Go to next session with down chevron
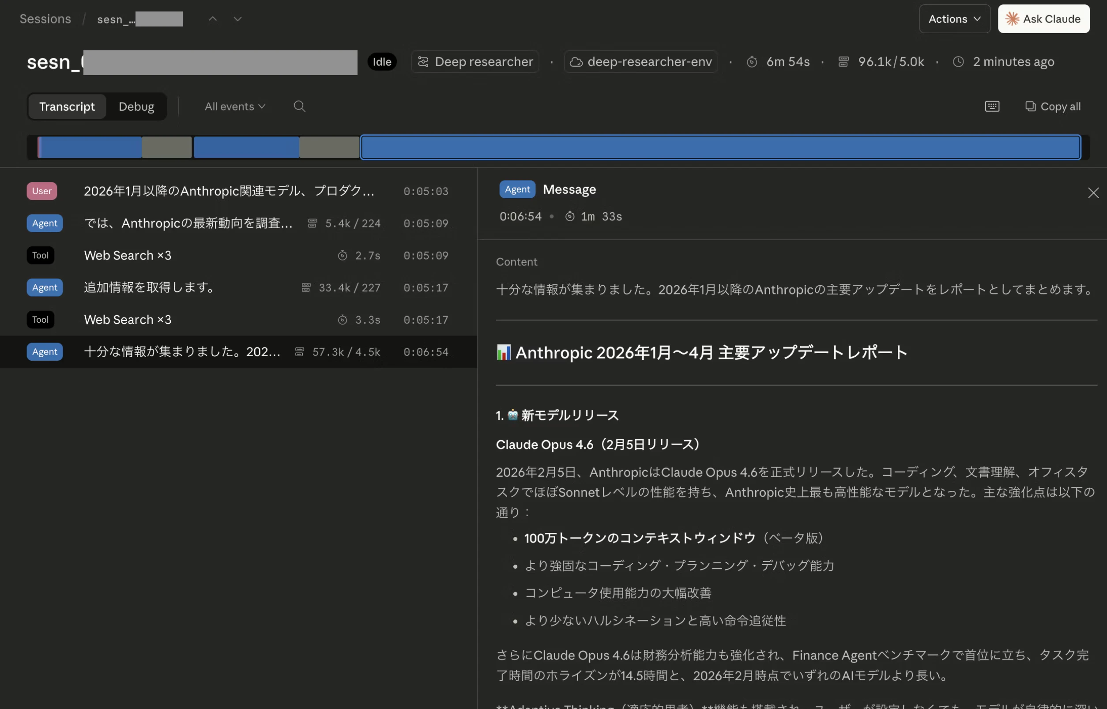The image size is (1107, 709). pyautogui.click(x=237, y=19)
